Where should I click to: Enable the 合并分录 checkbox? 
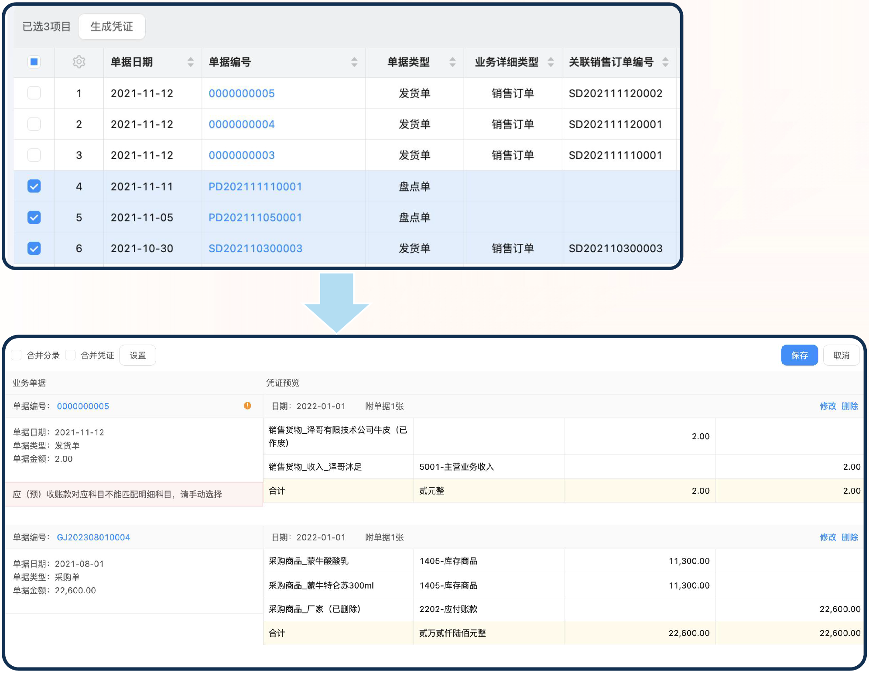(17, 355)
